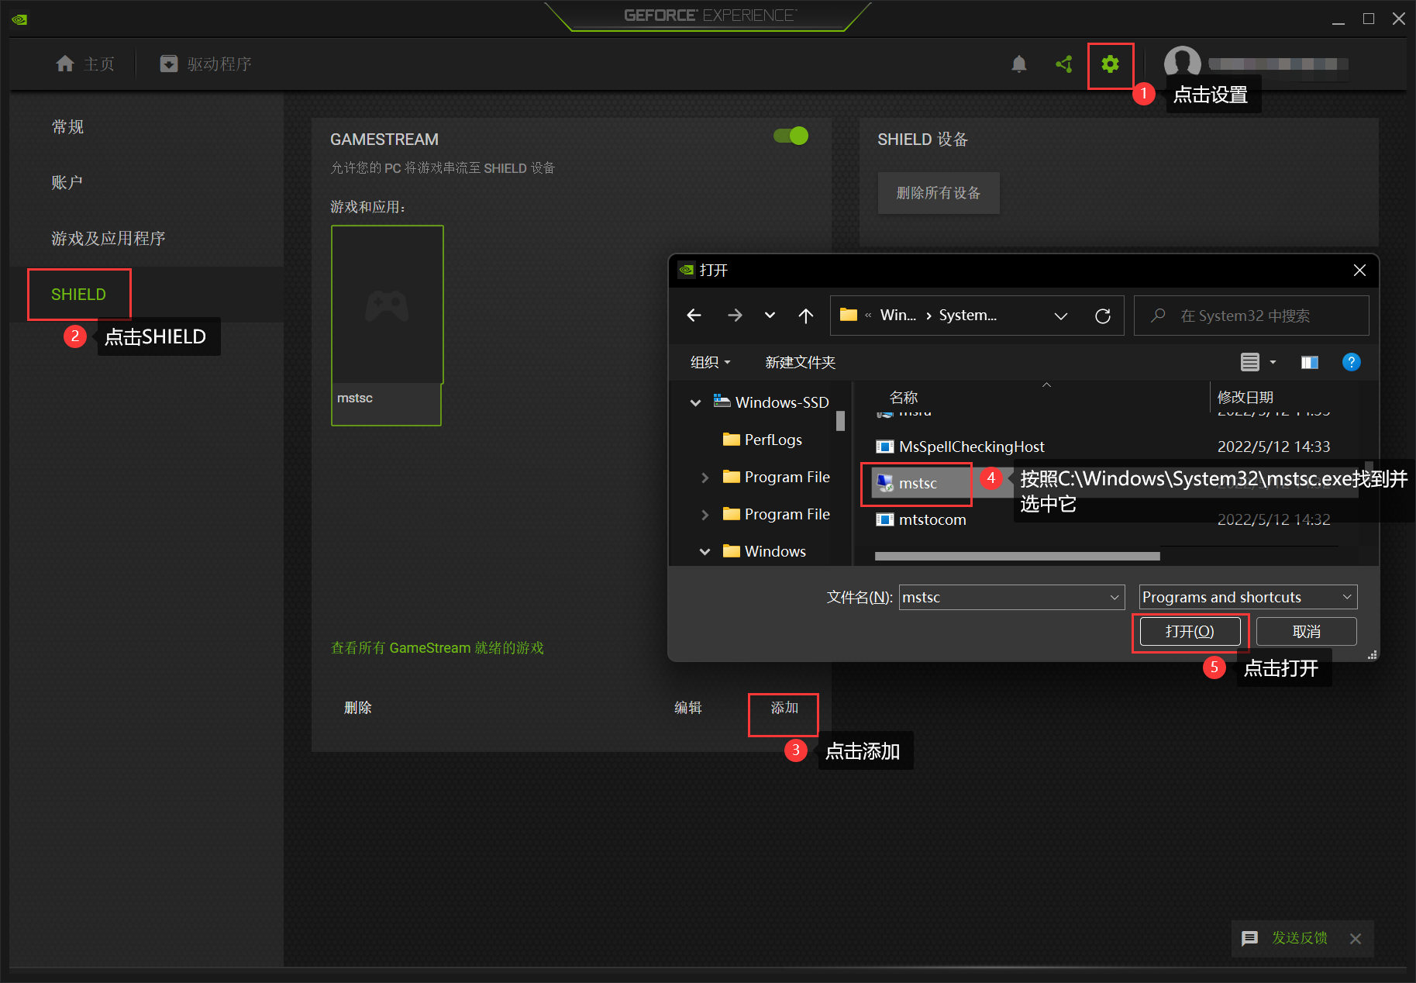Image resolution: width=1416 pixels, height=983 pixels.
Task: Open address bar path dropdown
Action: [1061, 316]
